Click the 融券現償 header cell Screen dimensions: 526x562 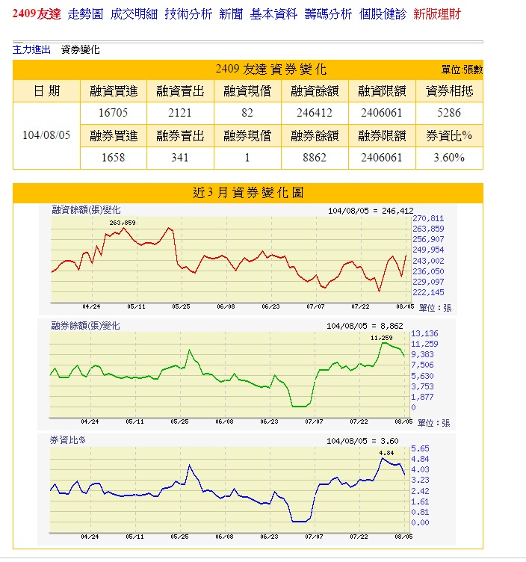tap(247, 136)
